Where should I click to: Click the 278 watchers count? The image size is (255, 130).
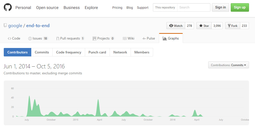coord(189,26)
